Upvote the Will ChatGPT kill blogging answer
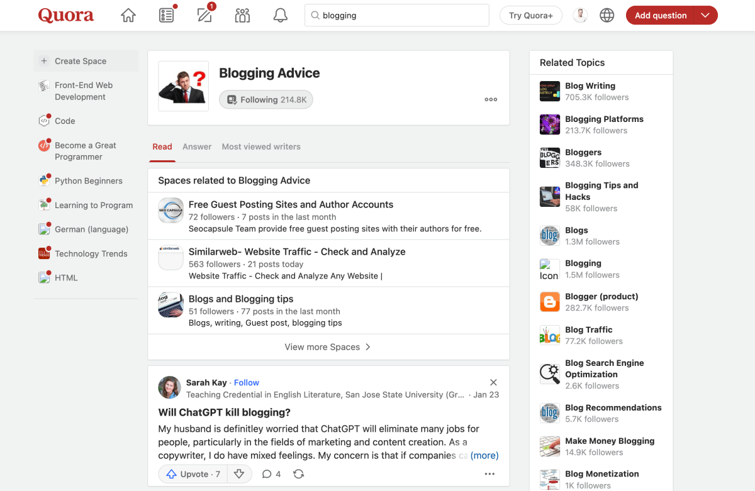Viewport: 755px width, 491px height. (193, 474)
